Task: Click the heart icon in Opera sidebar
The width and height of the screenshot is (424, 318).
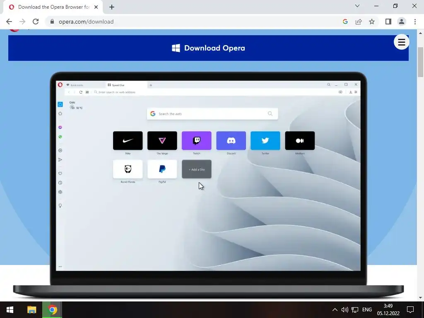Action: [x=60, y=173]
